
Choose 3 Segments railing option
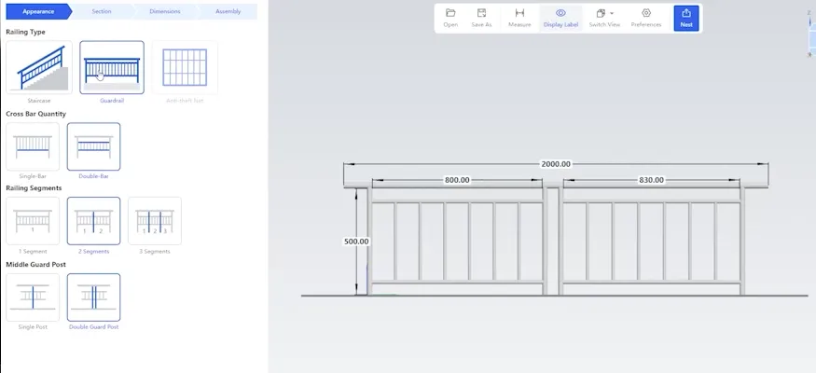[154, 221]
